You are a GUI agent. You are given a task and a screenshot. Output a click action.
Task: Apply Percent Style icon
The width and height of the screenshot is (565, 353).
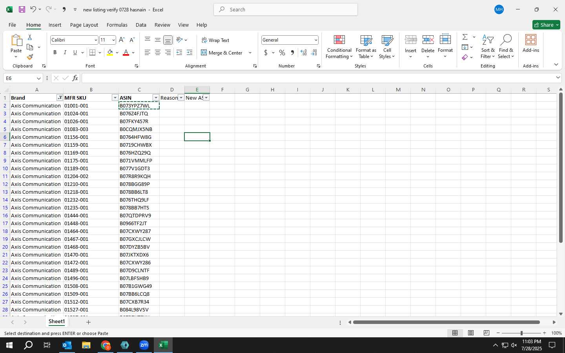pyautogui.click(x=282, y=53)
